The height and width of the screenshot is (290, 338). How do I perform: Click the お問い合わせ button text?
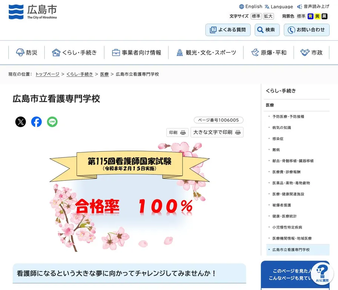coord(310,30)
